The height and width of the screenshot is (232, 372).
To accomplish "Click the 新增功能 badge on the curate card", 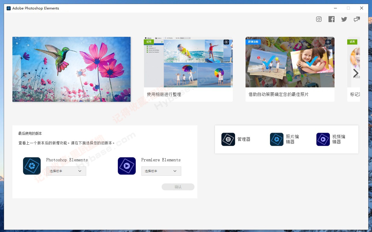I will coord(253,41).
